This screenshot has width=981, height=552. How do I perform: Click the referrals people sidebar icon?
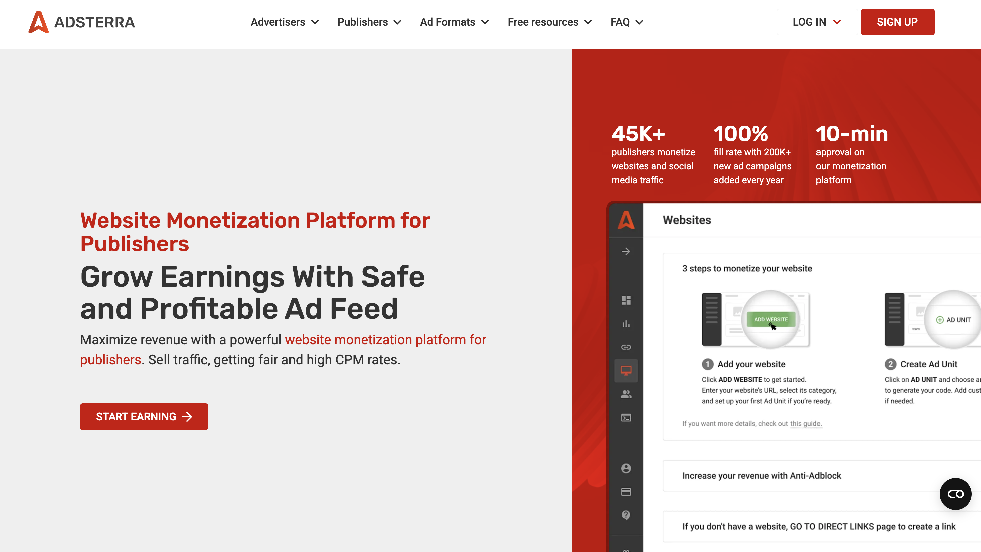[x=626, y=394]
